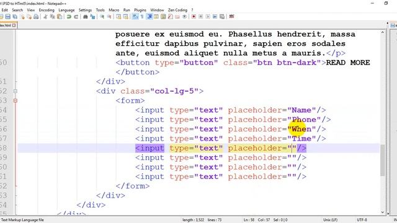Viewport: 397px width, 223px height.
Task: Click the Save file toolbar icon
Action: [x=8, y=17]
